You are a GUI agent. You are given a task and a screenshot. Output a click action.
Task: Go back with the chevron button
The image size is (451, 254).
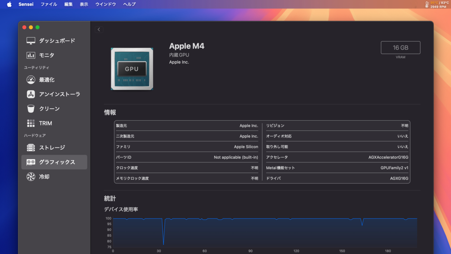[99, 30]
